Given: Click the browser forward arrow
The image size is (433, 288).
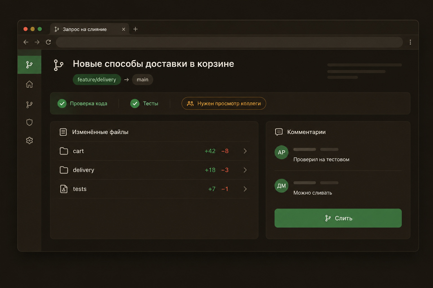Looking at the screenshot, I should (37, 42).
